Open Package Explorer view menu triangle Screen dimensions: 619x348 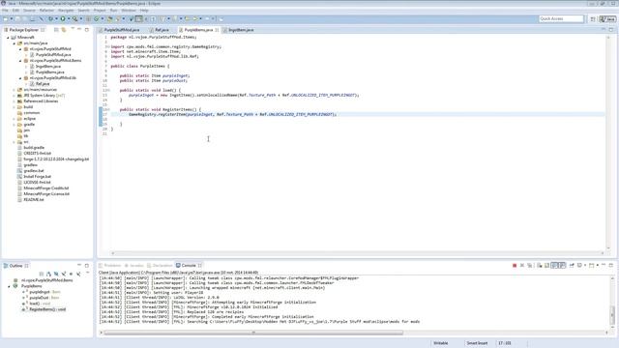coord(73,28)
